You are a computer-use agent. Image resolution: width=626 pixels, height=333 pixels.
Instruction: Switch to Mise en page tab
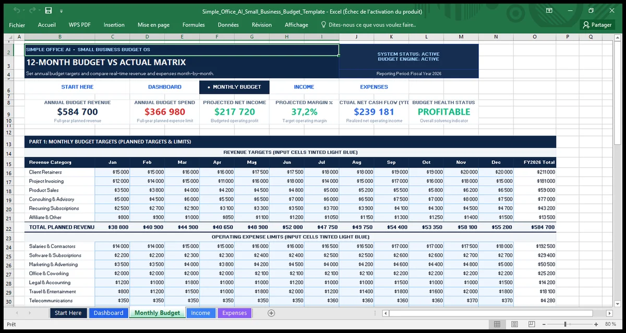pyautogui.click(x=153, y=24)
